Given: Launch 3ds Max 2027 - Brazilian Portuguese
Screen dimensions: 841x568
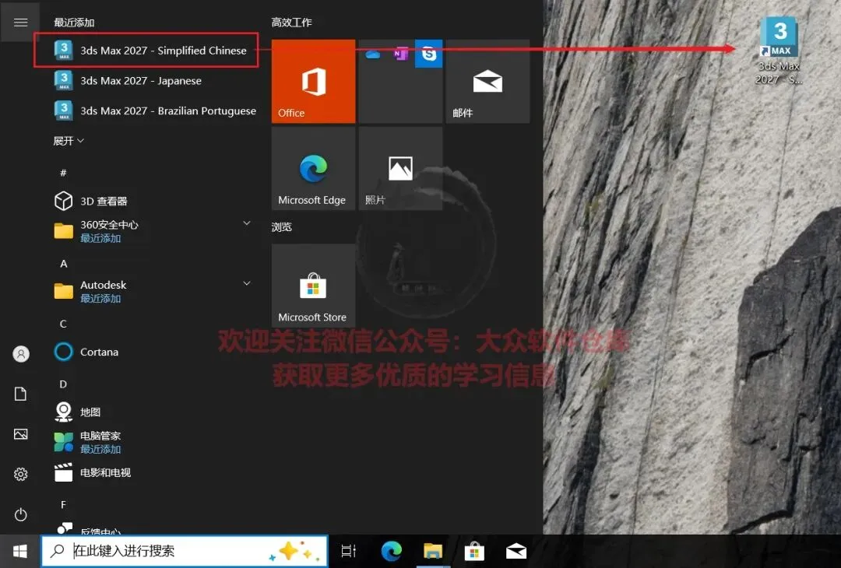Looking at the screenshot, I should [x=154, y=110].
